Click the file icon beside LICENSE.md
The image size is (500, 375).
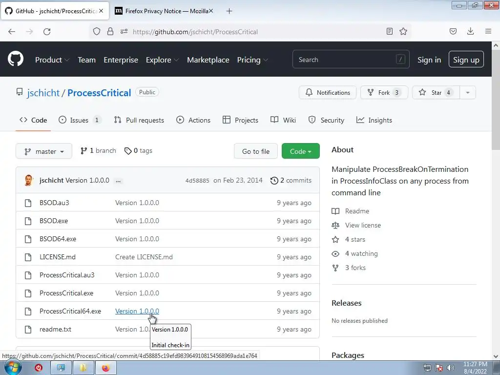pos(28,257)
